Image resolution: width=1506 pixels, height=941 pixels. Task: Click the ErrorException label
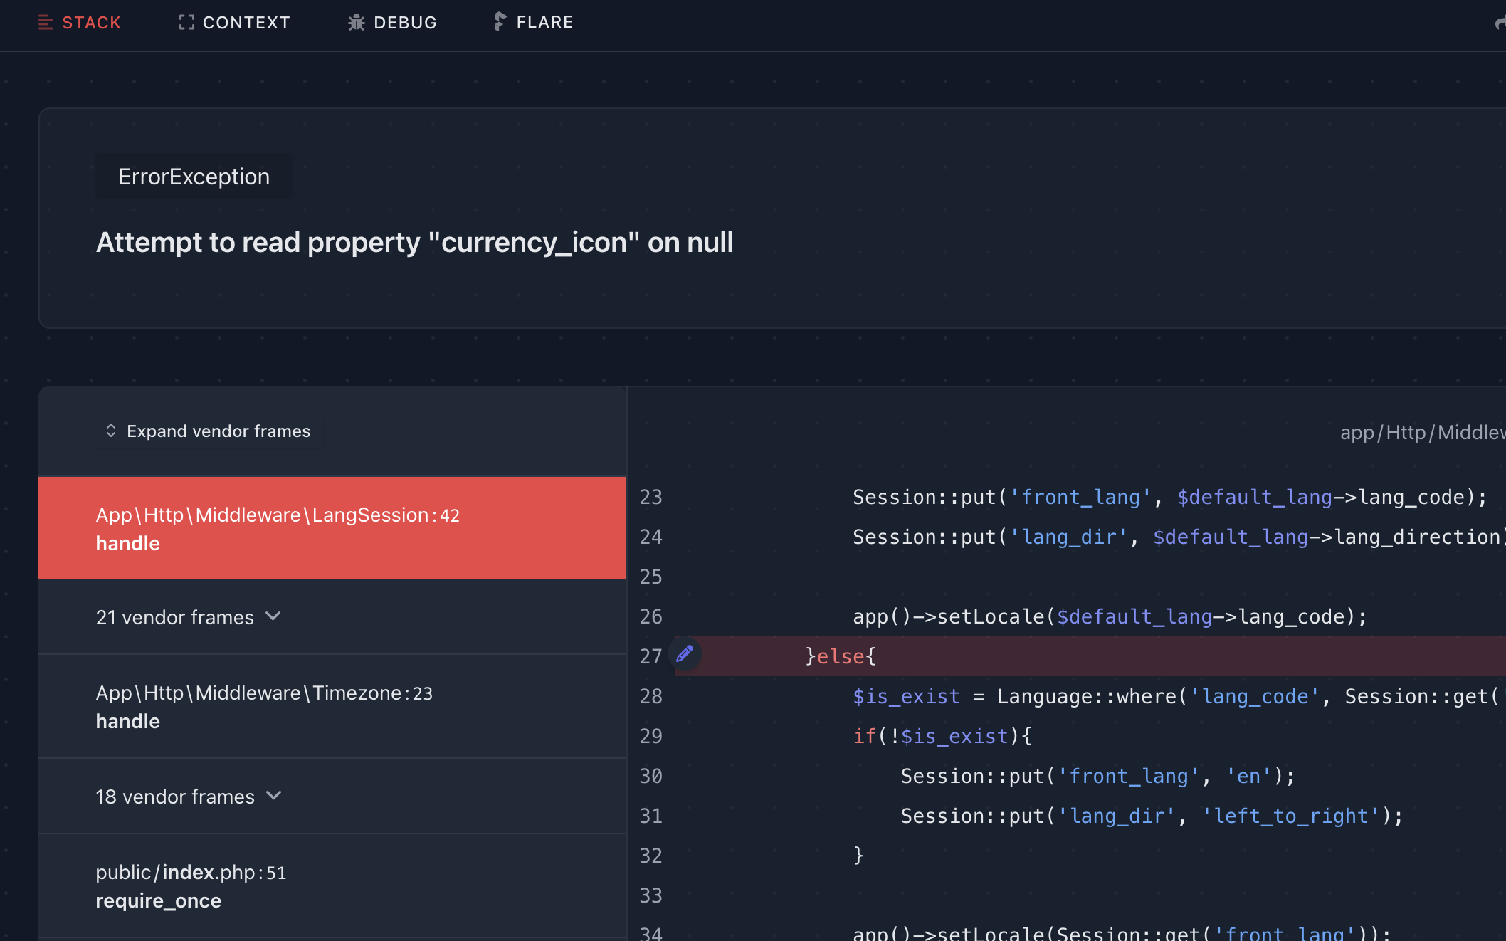(x=194, y=177)
